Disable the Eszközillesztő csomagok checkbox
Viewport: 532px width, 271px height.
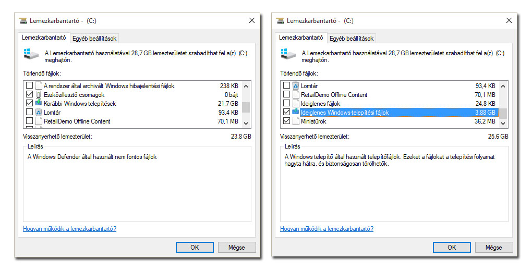point(29,95)
